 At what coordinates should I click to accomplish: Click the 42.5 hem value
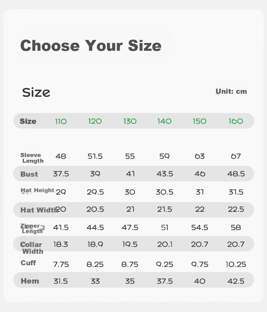[x=236, y=281]
